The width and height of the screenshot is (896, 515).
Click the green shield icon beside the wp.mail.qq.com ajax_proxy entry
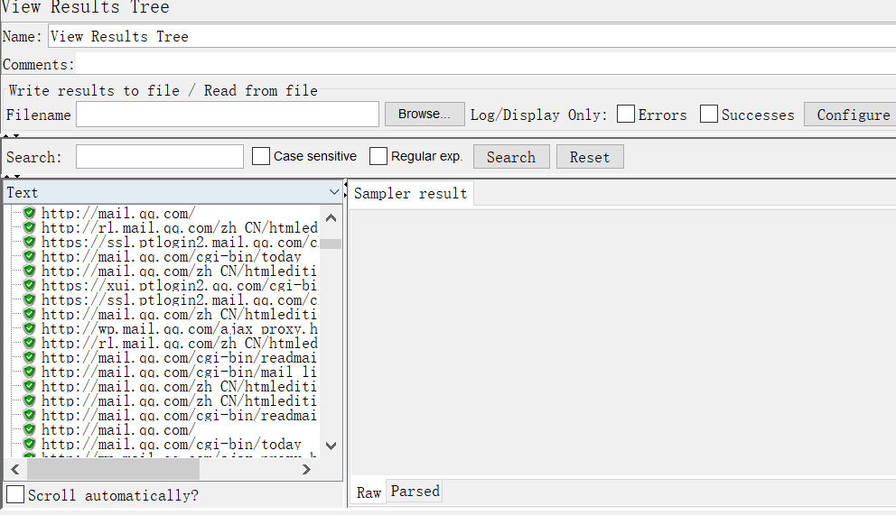30,328
